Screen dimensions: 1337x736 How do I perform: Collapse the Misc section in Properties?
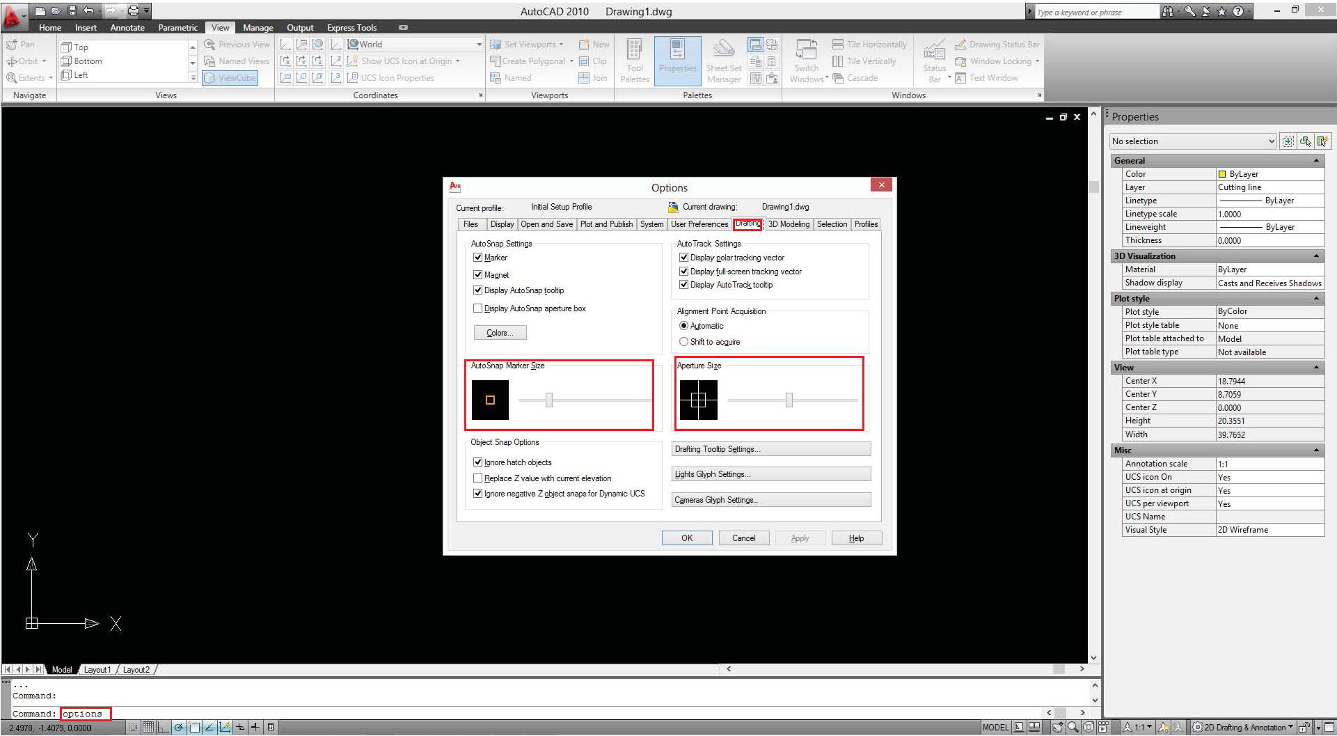1316,451
